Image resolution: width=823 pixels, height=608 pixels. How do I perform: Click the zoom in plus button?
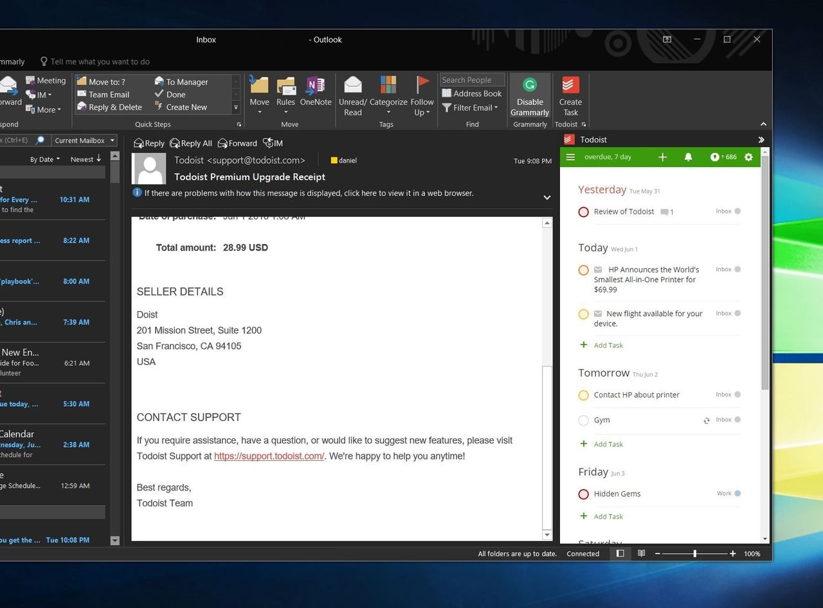coord(732,553)
